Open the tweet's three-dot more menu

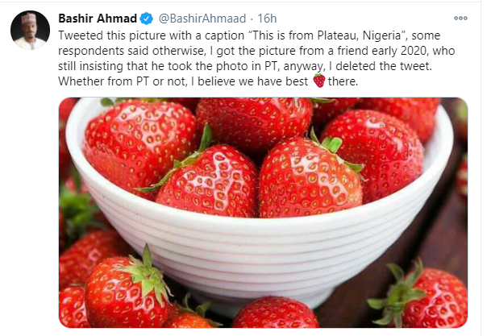coord(461,18)
